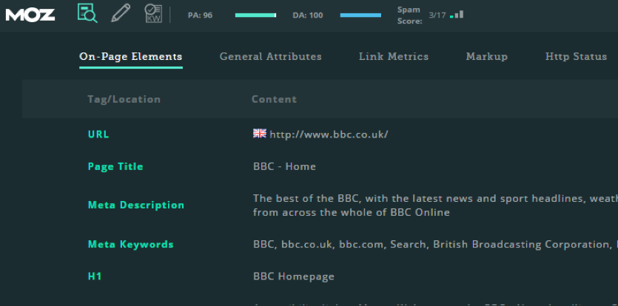The image size is (618, 306).
Task: Switch to the On-Page Elements tab
Action: pyautogui.click(x=130, y=57)
